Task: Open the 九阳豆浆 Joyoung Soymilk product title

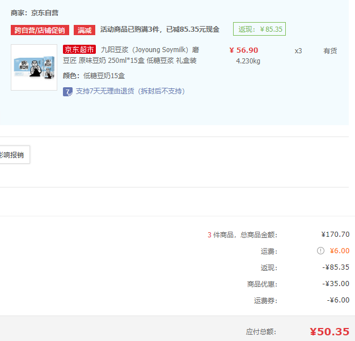Action: 131,55
